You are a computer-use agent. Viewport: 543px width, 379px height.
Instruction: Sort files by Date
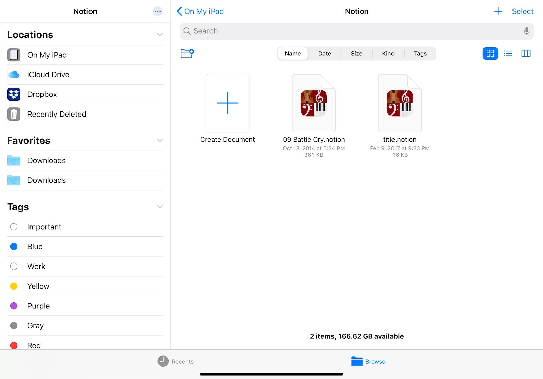click(324, 53)
